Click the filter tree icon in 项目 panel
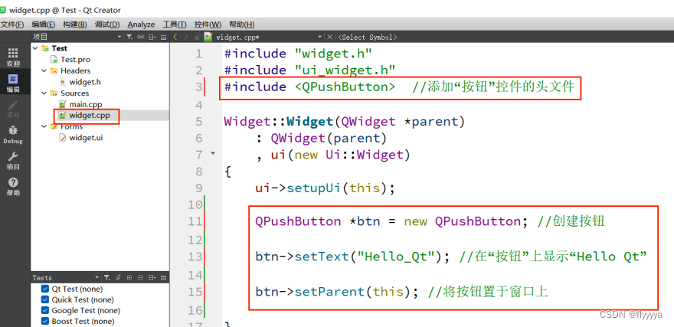674x327 pixels. (x=129, y=38)
